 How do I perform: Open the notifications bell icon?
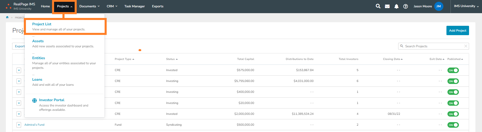click(x=396, y=6)
